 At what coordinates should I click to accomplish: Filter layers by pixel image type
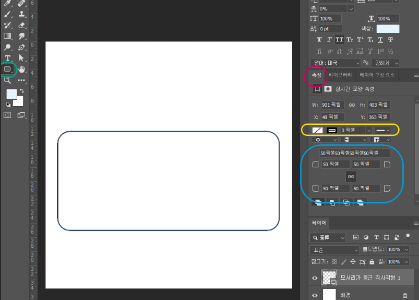coord(356,237)
